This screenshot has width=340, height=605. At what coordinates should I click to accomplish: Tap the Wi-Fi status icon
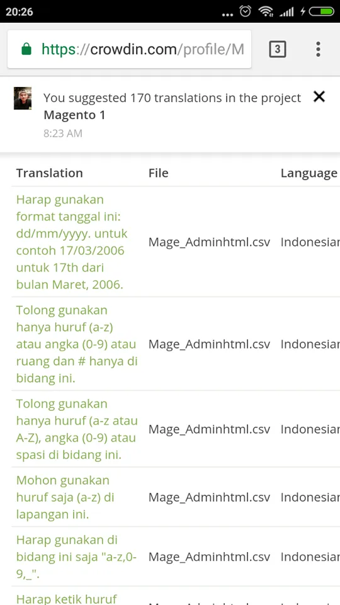pyautogui.click(x=266, y=11)
